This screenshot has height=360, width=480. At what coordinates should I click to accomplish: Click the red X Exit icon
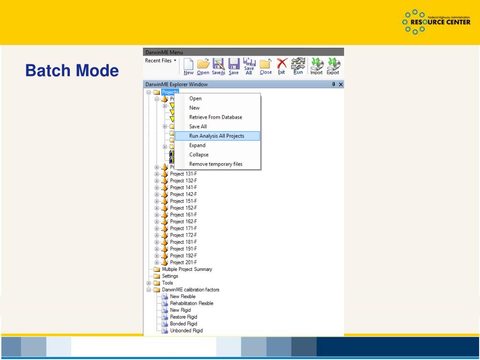282,65
